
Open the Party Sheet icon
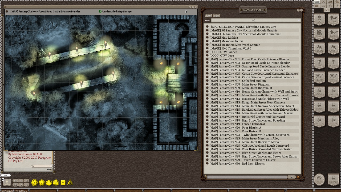(330, 2)
